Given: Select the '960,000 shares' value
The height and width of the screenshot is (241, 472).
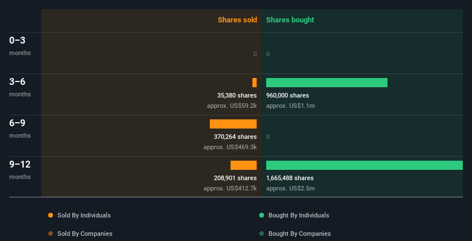Looking at the screenshot, I should point(287,96).
